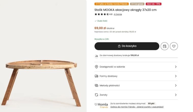193x112 pixels.
Task: Expand the Metody płatności chevron
Action: [176, 85]
